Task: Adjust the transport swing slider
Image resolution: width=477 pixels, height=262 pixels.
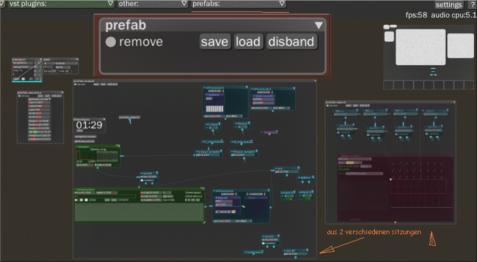Action: 22,67
